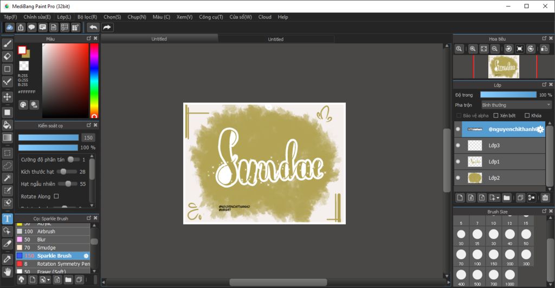Switch to the second Untitled tab
This screenshot has width=555, height=288.
pos(276,39)
